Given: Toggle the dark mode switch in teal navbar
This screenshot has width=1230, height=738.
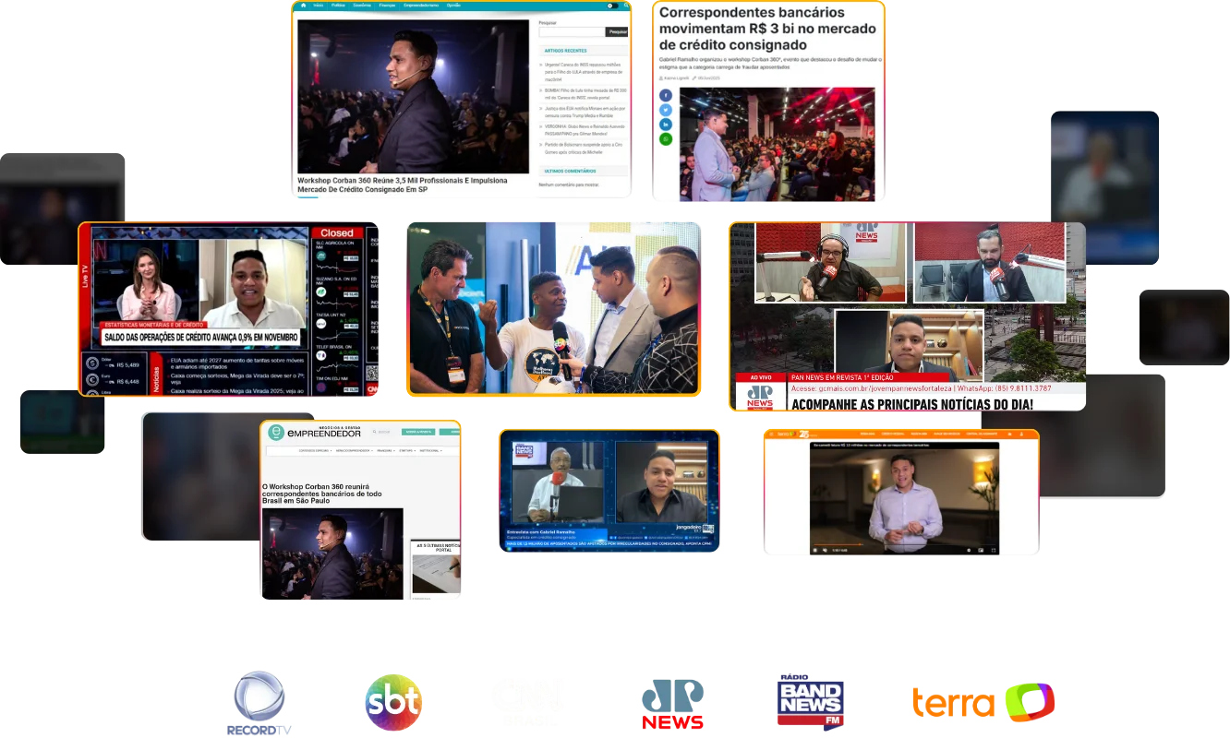Looking at the screenshot, I should [611, 6].
